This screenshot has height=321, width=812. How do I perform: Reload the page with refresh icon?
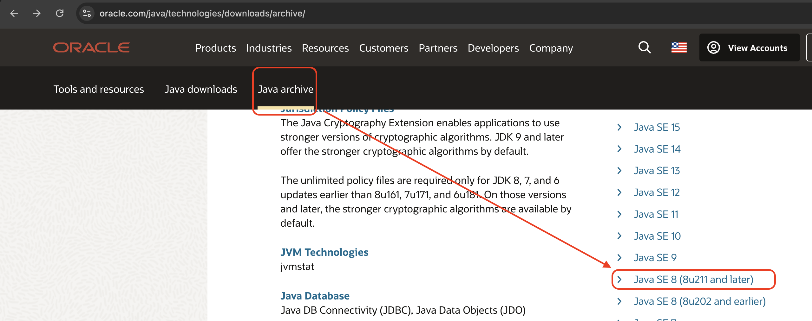60,13
